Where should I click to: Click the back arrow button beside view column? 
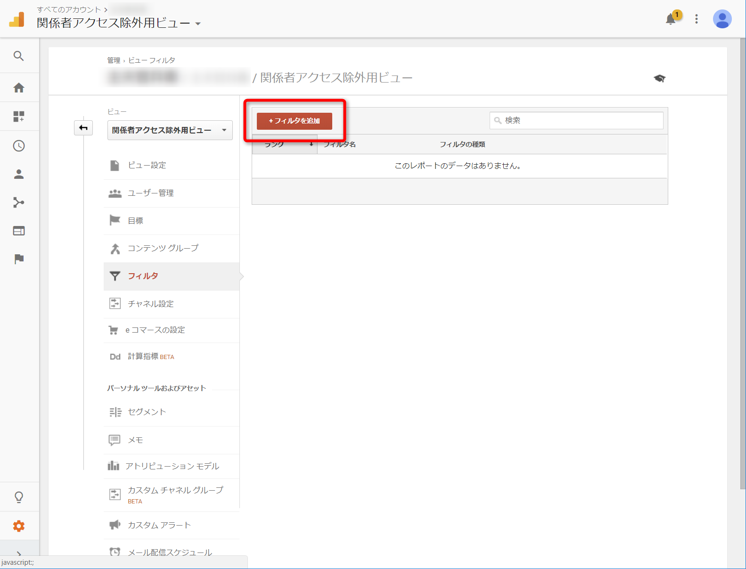click(83, 128)
